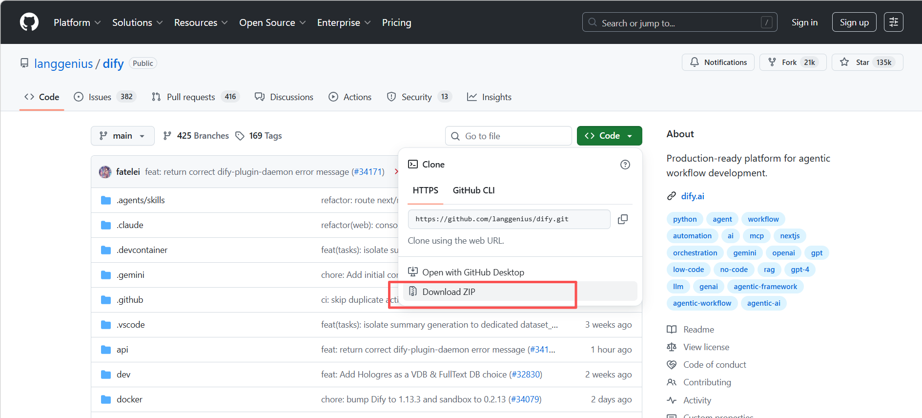Screen dimensions: 922x418
Task: Click the Sign in link
Action: 804,22
